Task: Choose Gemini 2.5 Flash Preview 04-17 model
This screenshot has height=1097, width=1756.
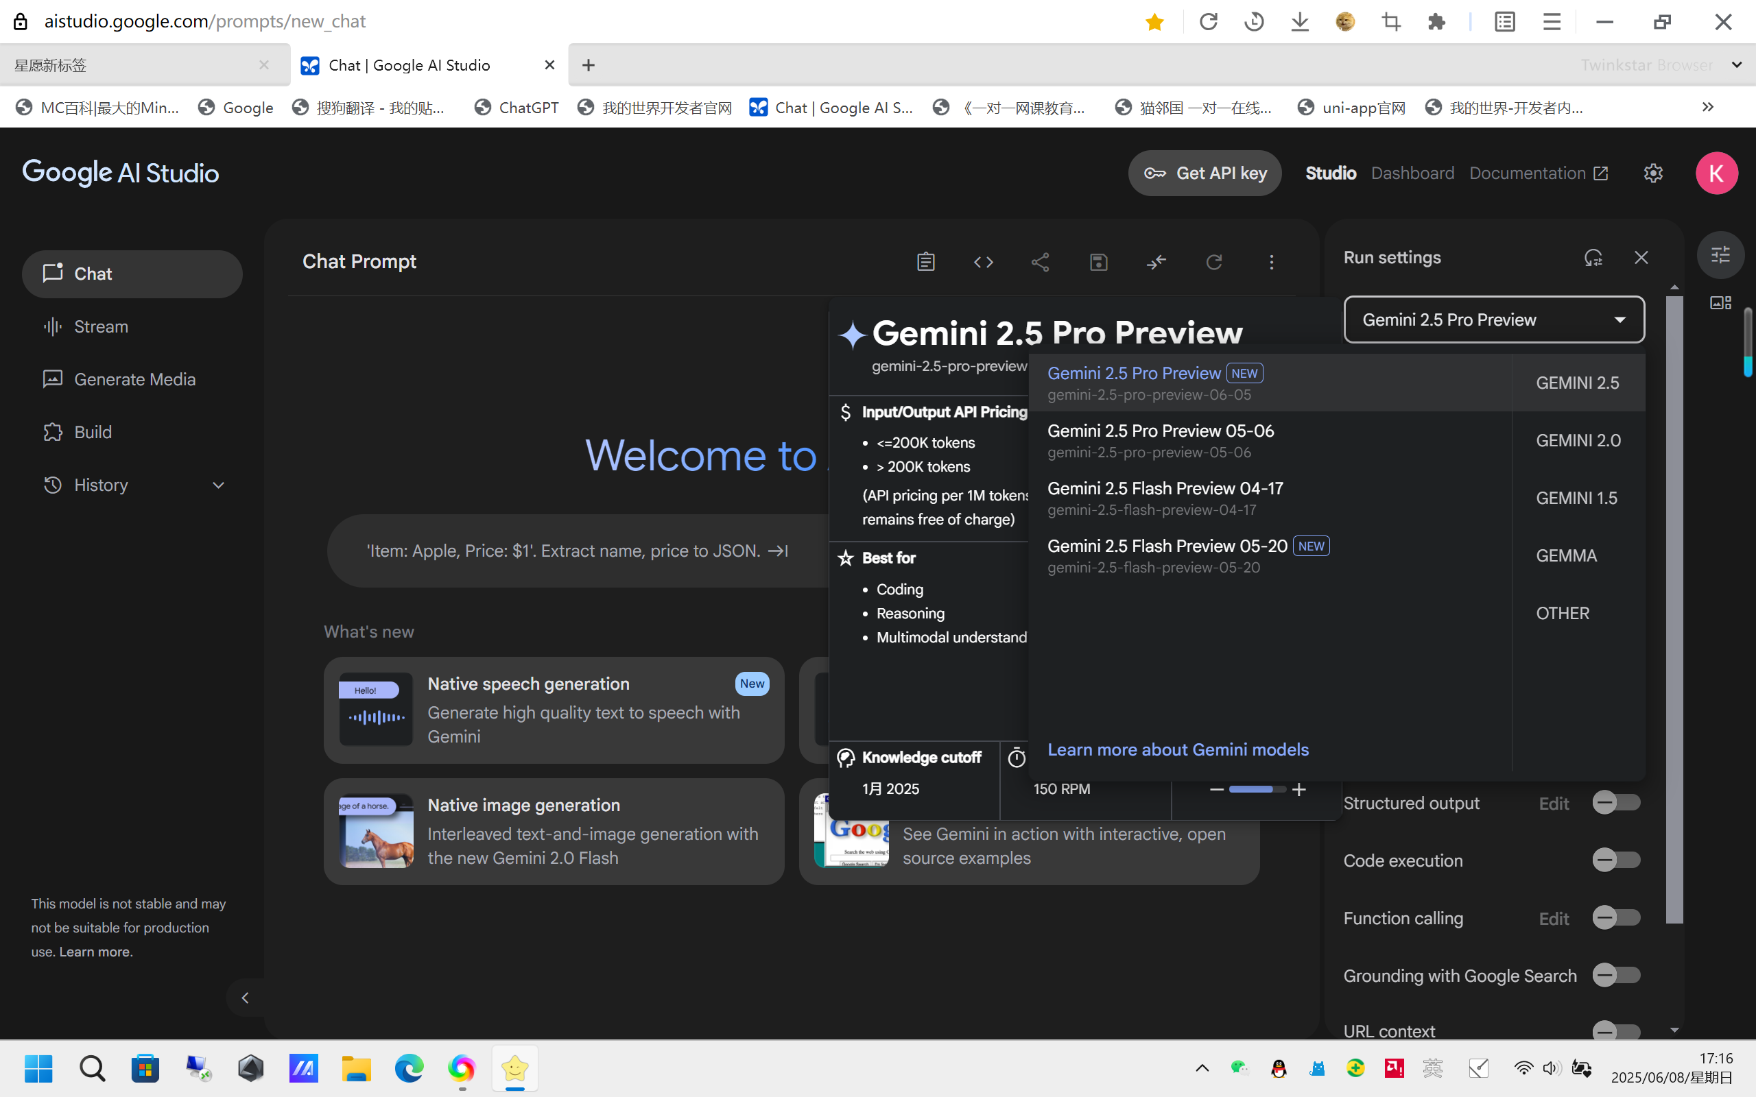Action: pos(1270,498)
